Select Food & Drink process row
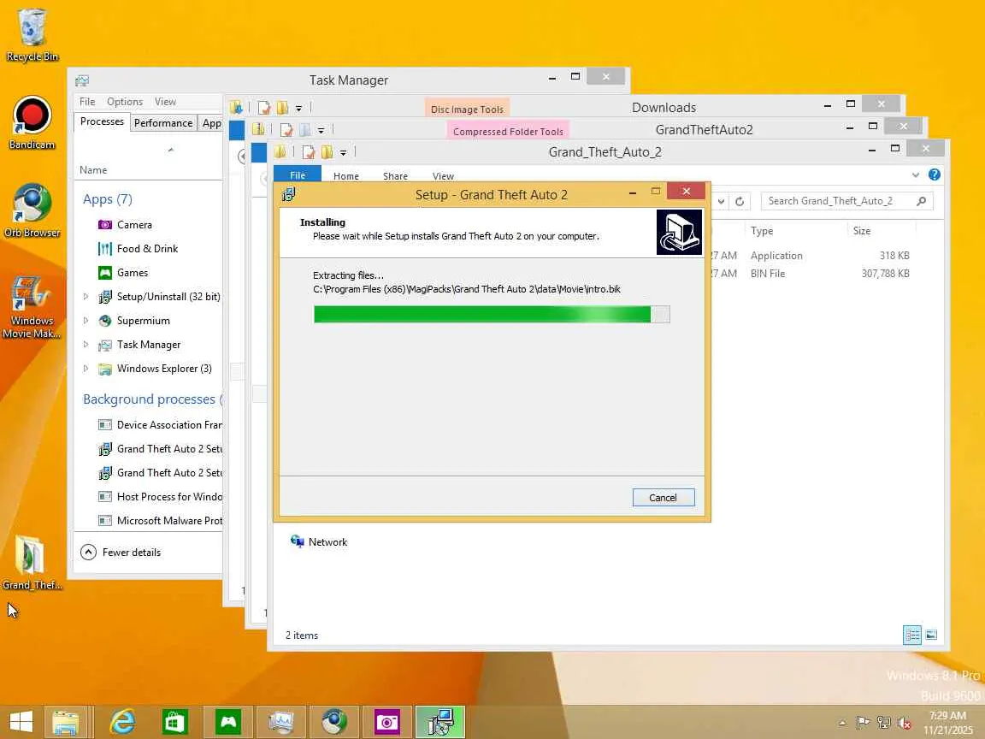 (x=148, y=248)
